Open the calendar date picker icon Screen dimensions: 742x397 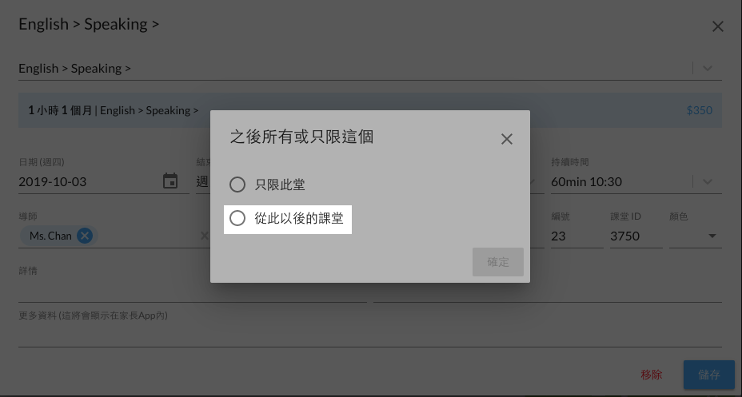tap(170, 181)
